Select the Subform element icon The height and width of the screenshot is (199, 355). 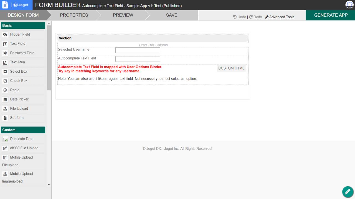5,118
